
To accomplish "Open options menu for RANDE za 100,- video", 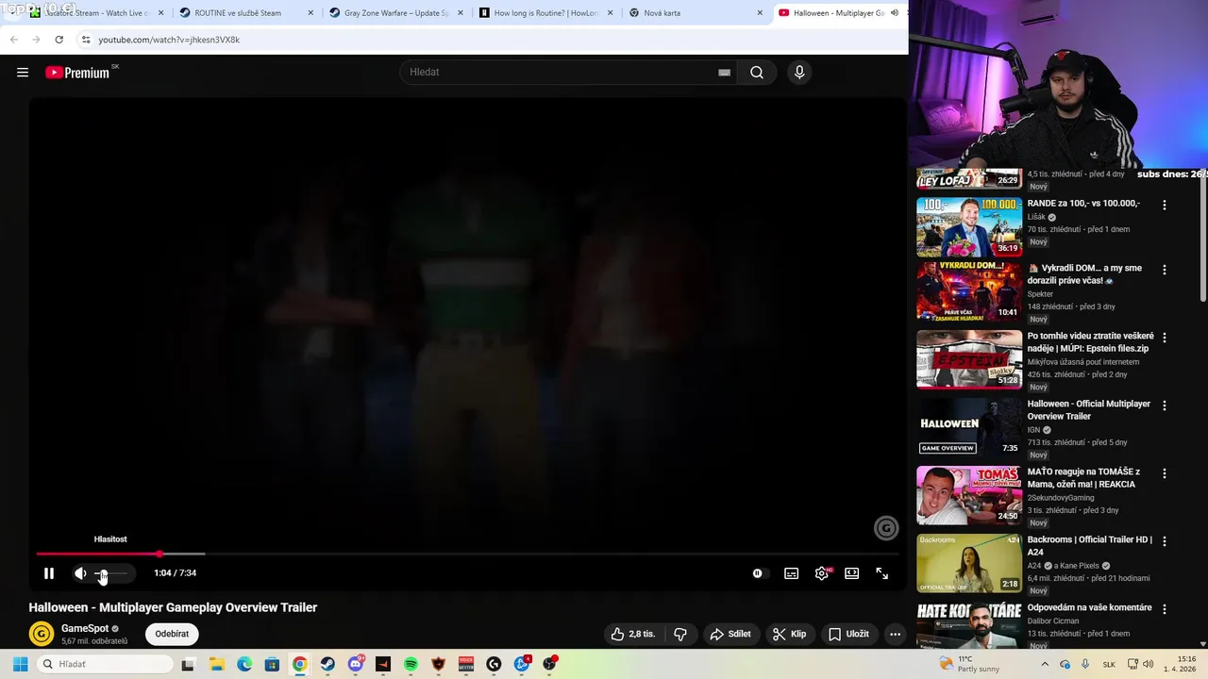I will pos(1165,205).
